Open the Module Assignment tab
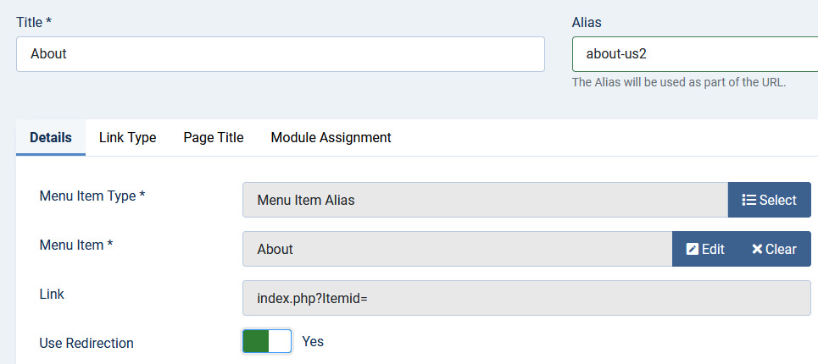 331,137
